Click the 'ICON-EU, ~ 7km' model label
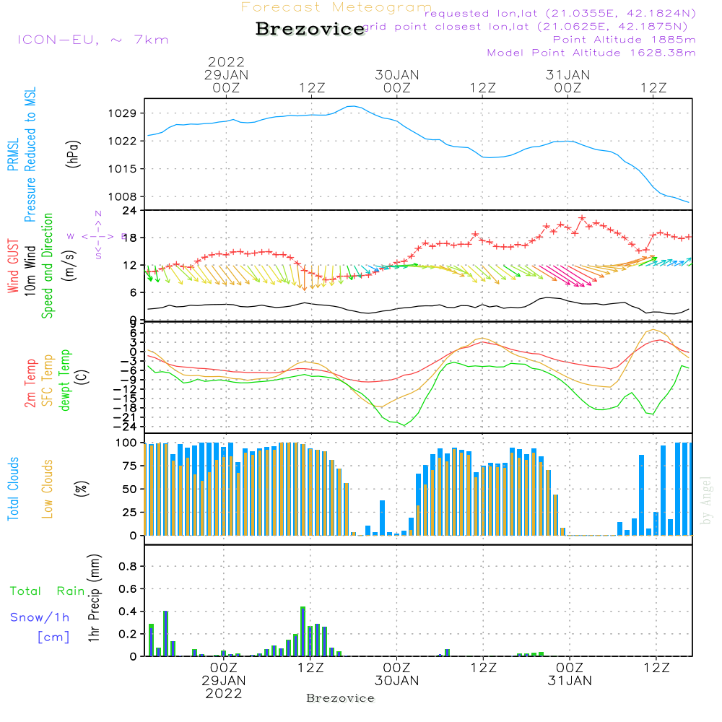The height and width of the screenshot is (722, 722). [93, 40]
